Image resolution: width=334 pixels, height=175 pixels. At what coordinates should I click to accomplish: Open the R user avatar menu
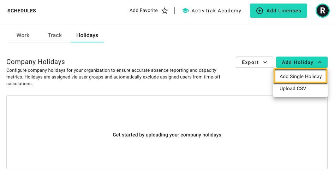coord(322,11)
